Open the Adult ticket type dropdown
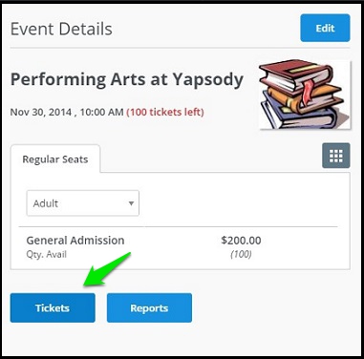The height and width of the screenshot is (359, 364). [83, 203]
